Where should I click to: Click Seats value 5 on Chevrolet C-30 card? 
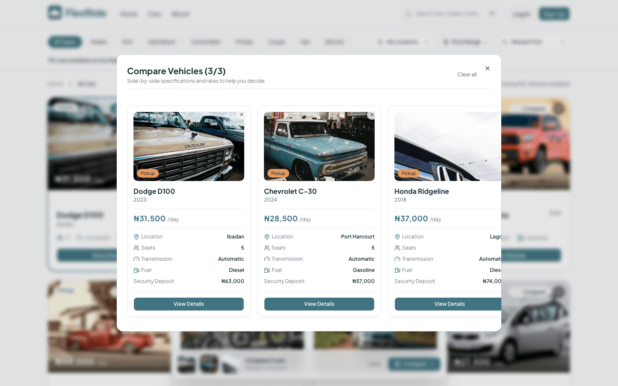[373, 248]
